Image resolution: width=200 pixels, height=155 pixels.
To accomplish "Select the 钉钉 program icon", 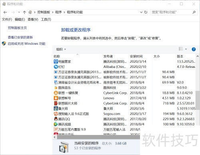I will pos(56,67).
